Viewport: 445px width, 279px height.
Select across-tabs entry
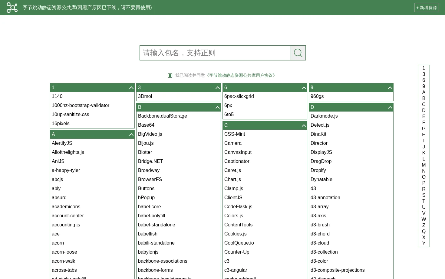(64, 270)
